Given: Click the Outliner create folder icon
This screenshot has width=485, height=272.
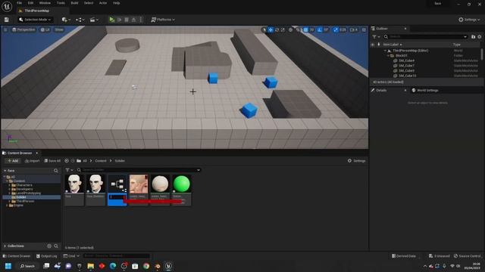Looking at the screenshot, I should [x=473, y=37].
